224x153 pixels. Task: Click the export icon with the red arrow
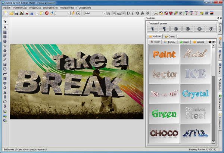tap(27, 13)
